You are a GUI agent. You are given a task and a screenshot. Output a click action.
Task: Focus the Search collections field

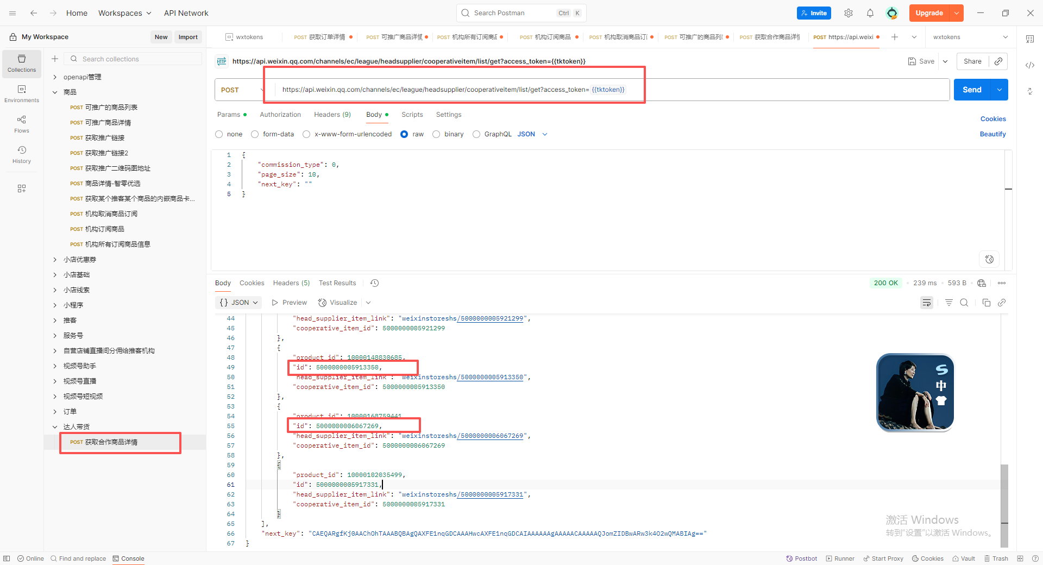133,59
